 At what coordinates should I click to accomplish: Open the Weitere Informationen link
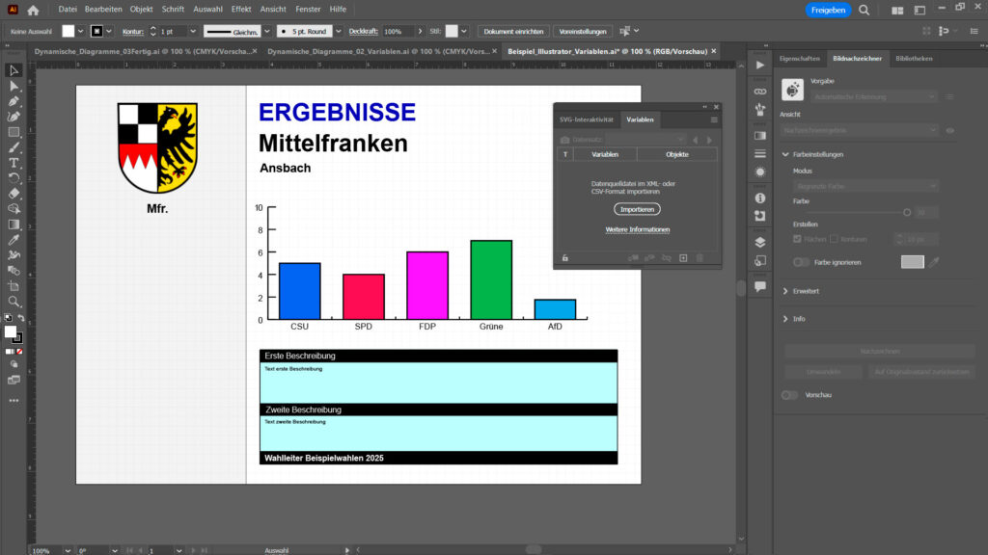click(x=638, y=229)
